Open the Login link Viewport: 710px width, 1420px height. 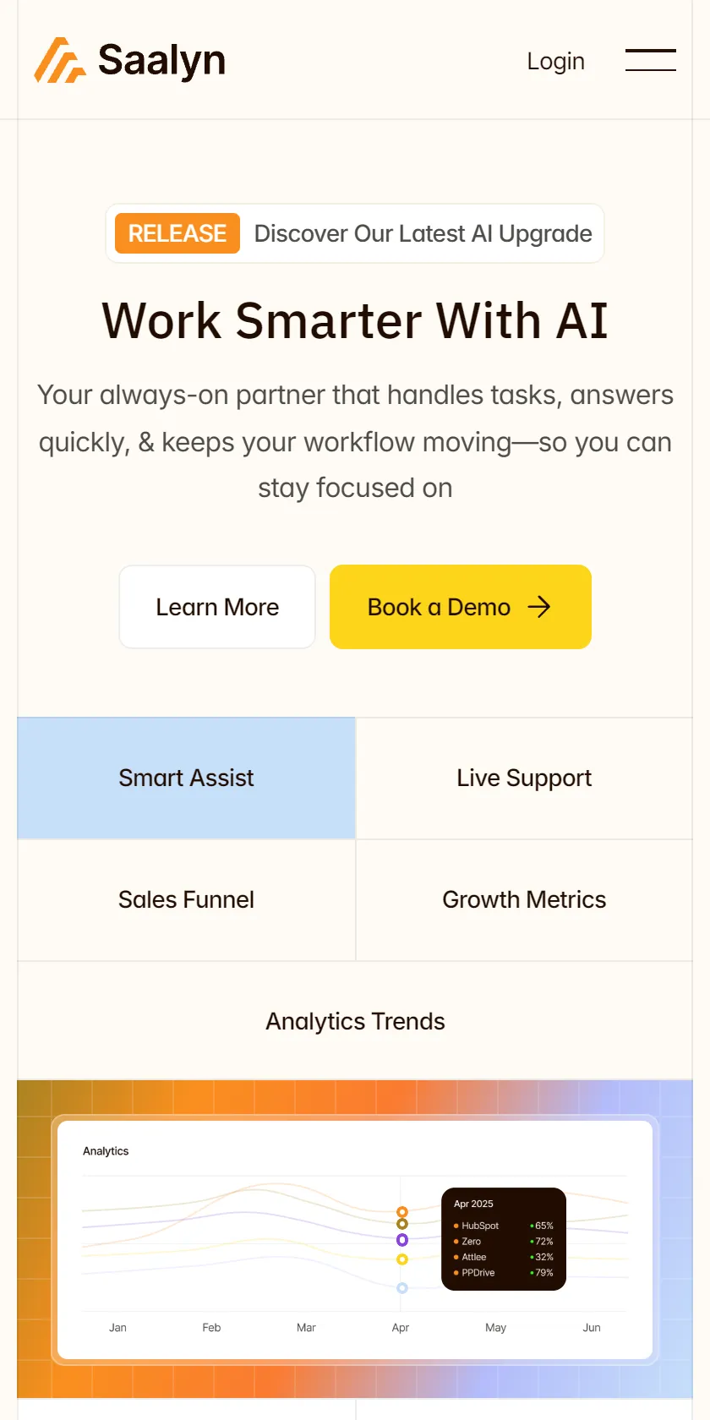(x=555, y=61)
